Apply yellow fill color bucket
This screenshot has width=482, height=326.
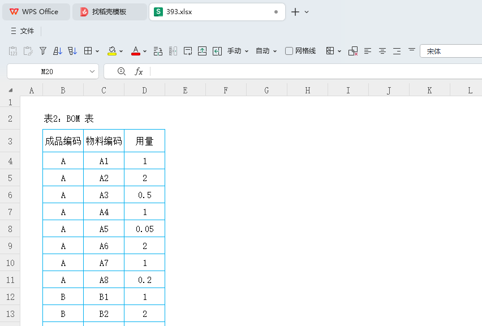click(112, 51)
